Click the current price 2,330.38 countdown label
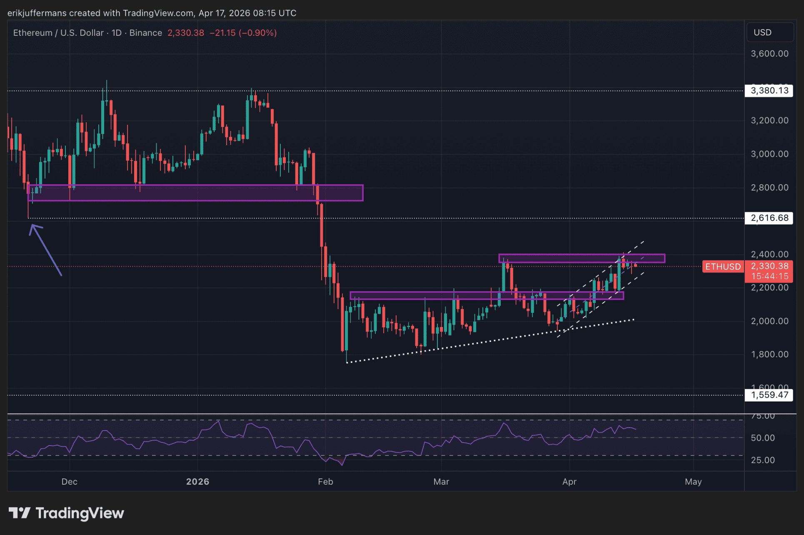The height and width of the screenshot is (535, 804). (769, 271)
